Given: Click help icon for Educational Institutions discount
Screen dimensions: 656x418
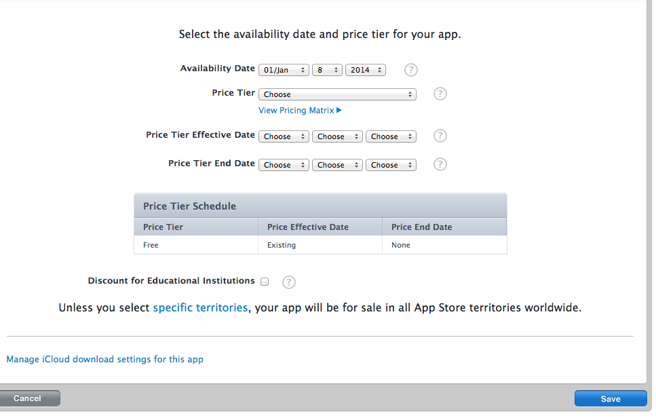Looking at the screenshot, I should click(x=289, y=282).
